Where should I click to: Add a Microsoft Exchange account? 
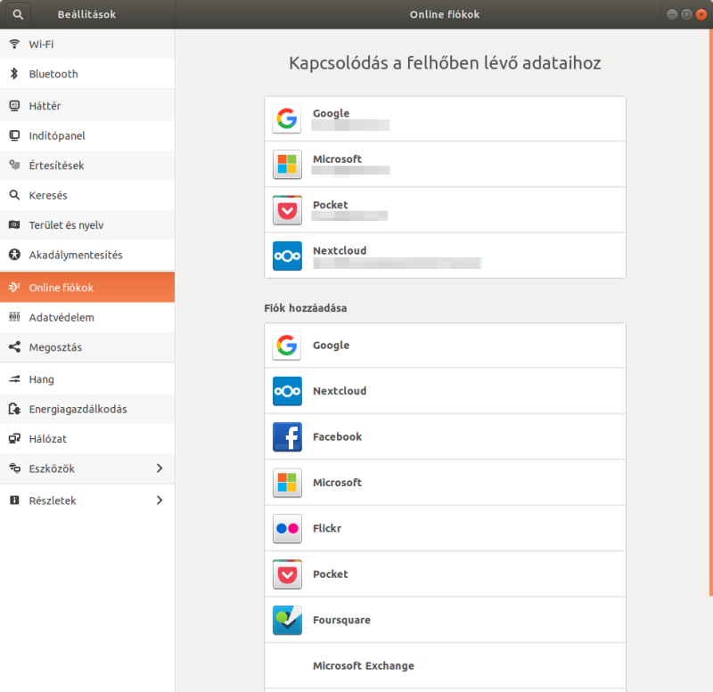click(445, 665)
